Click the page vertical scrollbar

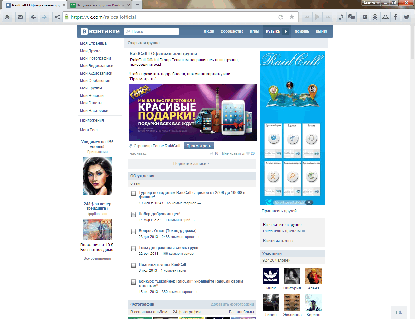click(413, 42)
